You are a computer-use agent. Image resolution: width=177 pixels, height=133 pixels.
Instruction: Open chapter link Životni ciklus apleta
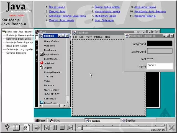(x=107, y=7)
